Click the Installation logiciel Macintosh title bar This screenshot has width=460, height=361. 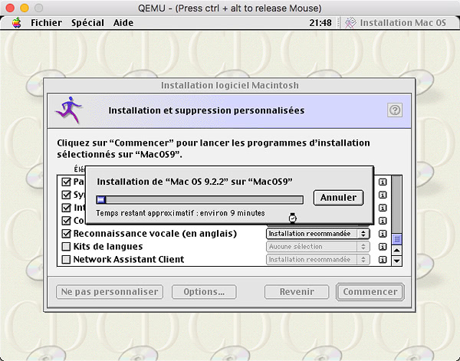tap(229, 85)
